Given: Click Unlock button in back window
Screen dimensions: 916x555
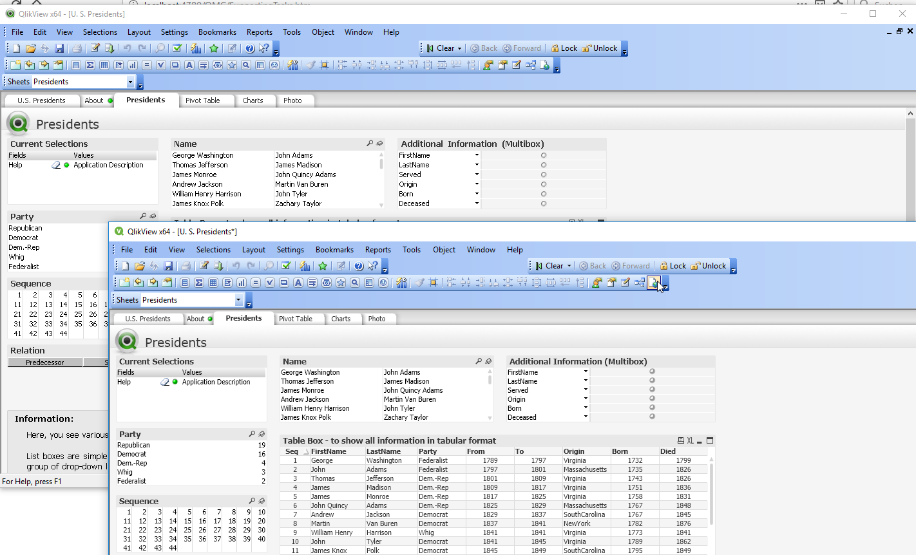Looking at the screenshot, I should click(600, 48).
